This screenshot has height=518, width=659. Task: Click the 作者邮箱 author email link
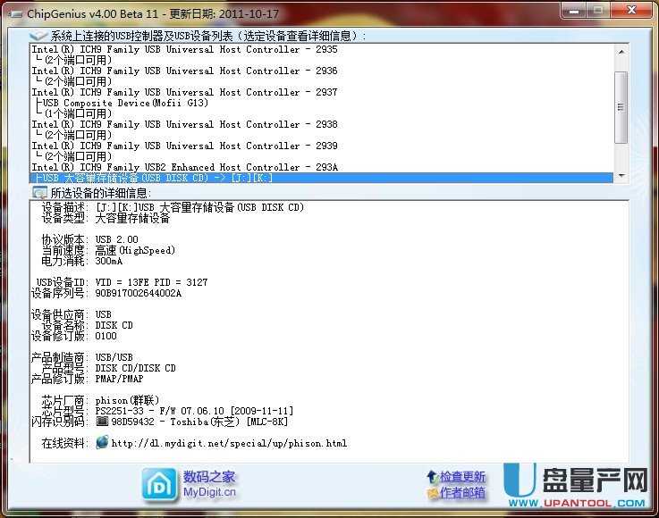pyautogui.click(x=463, y=493)
